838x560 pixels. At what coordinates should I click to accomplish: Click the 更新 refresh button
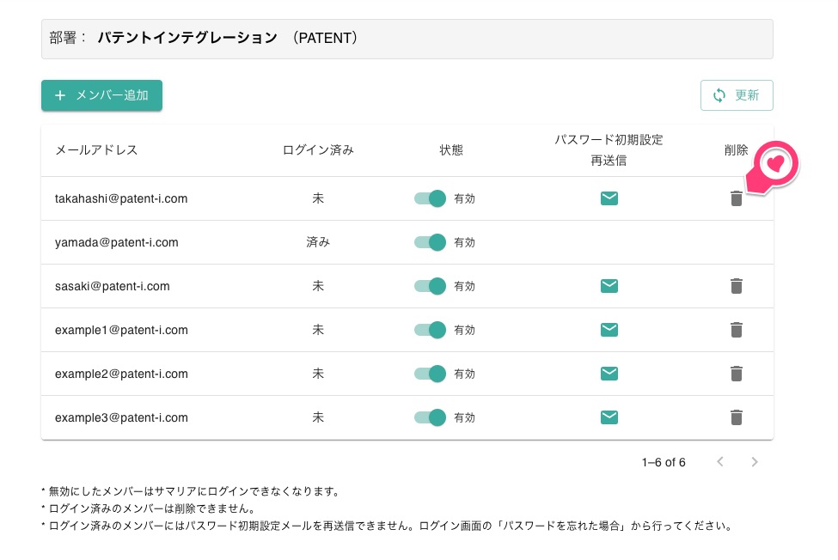point(737,95)
